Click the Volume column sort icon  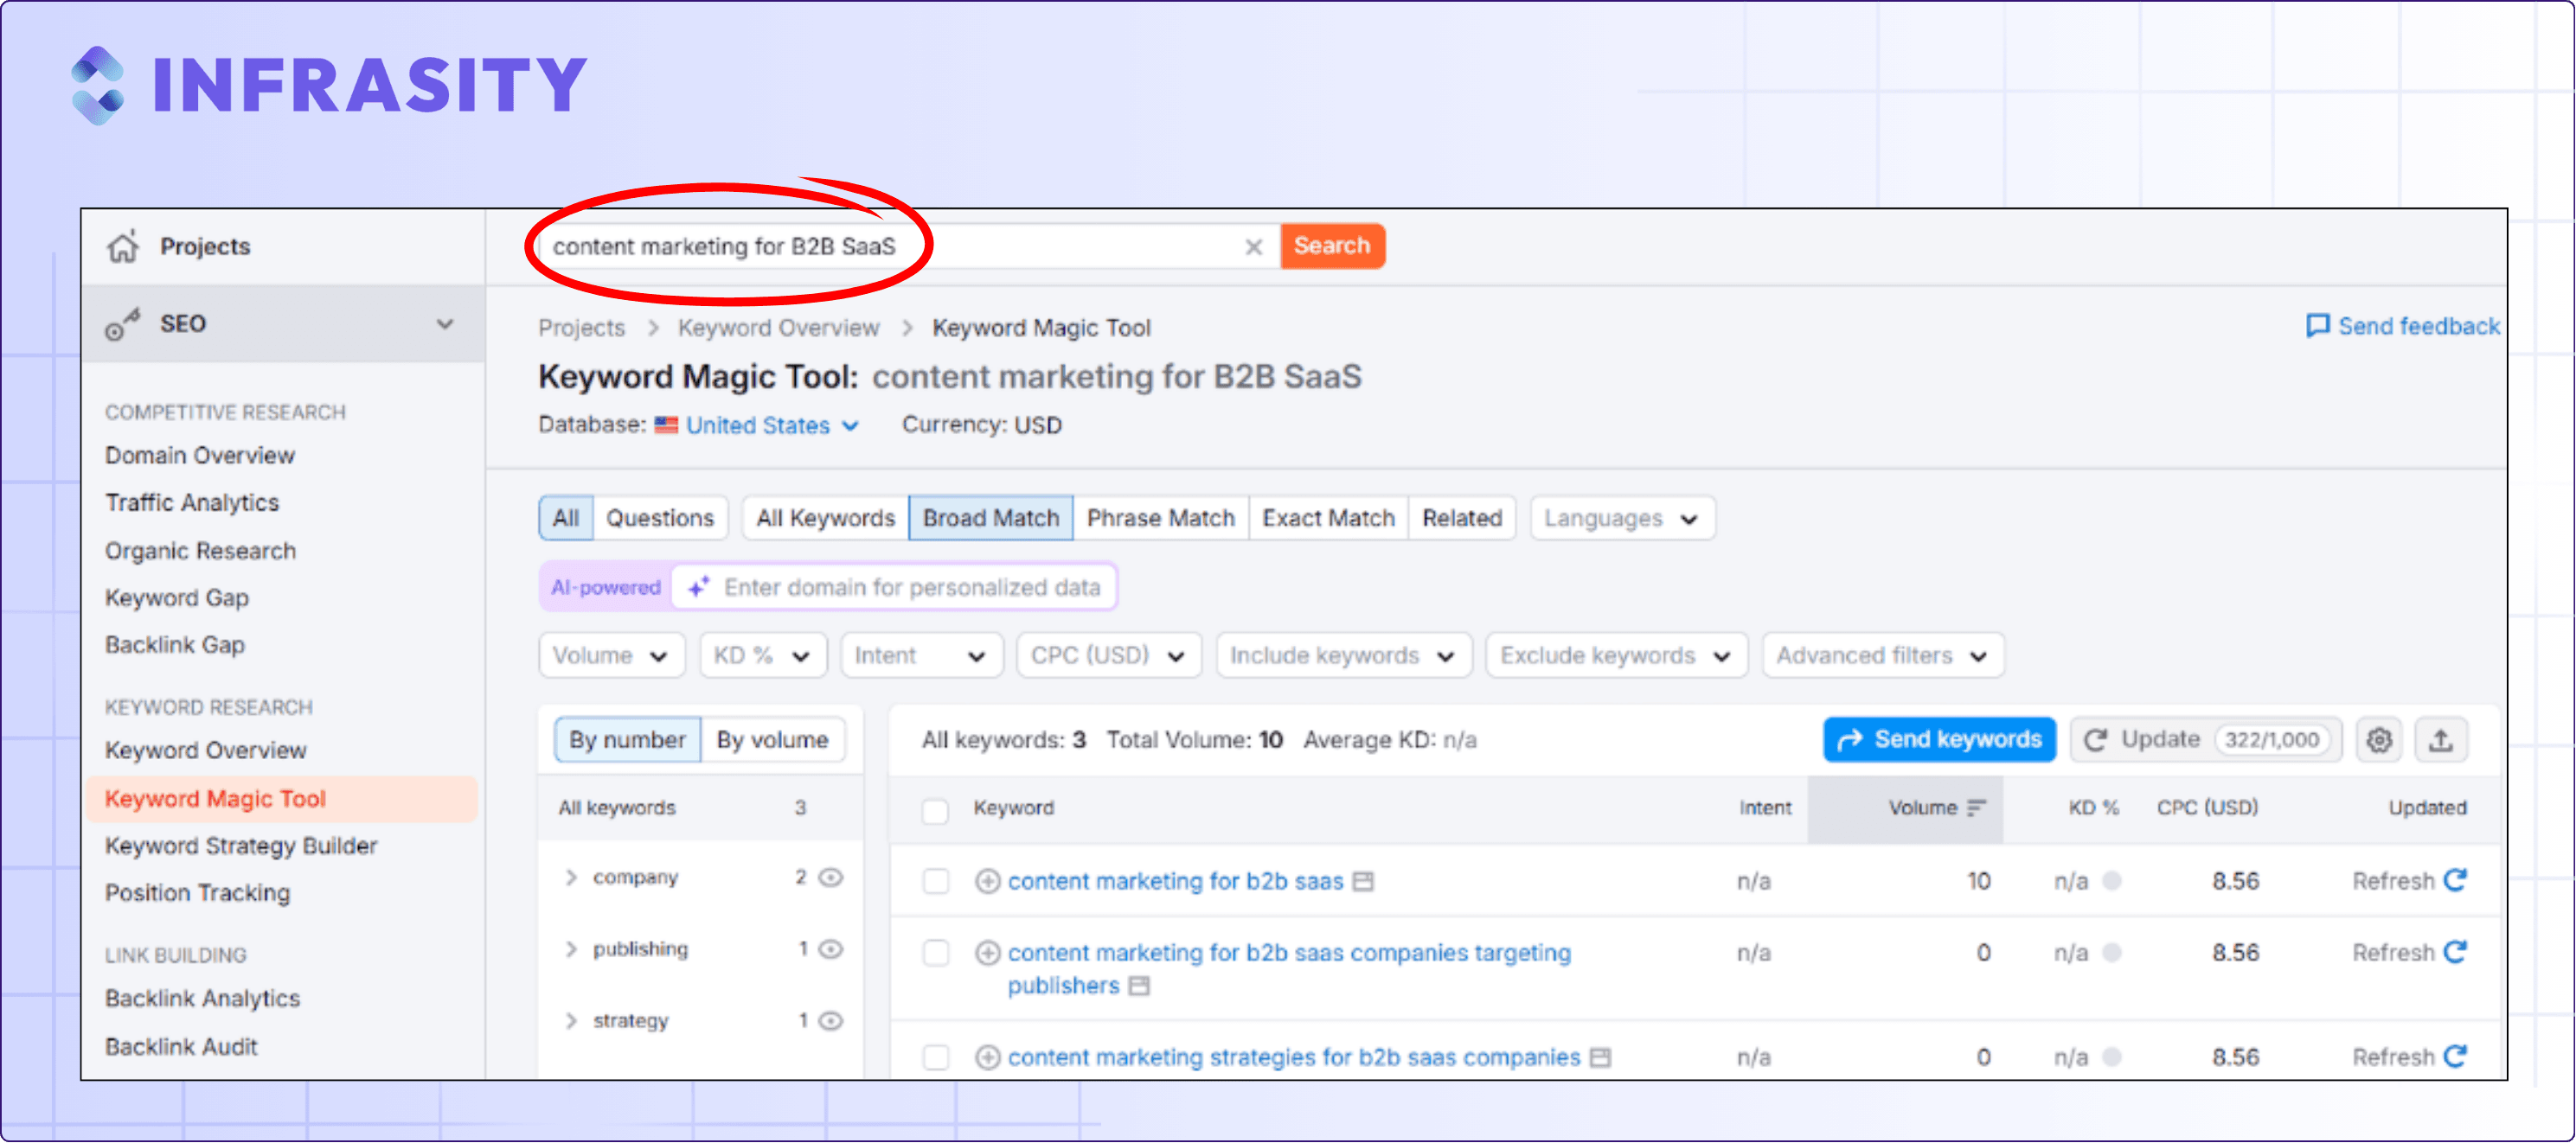[x=1976, y=808]
